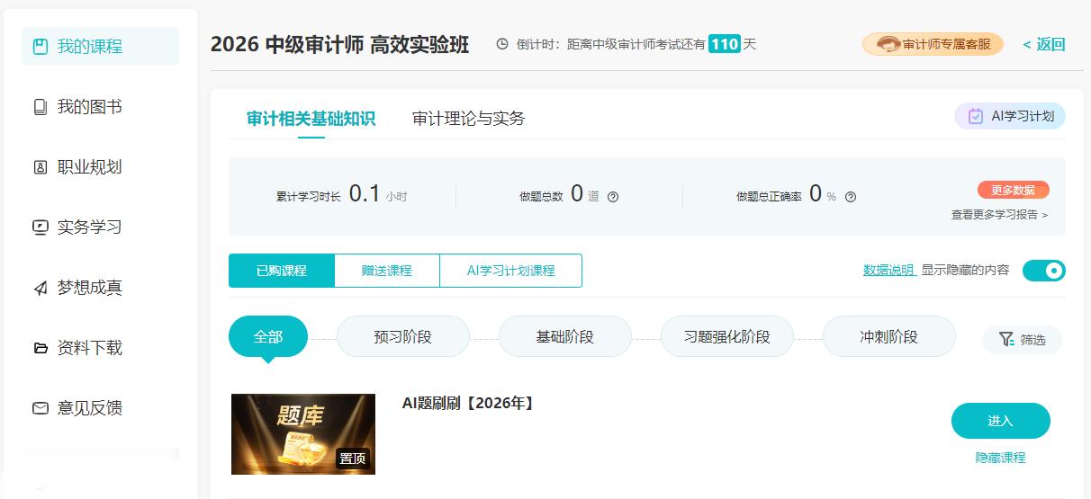Open 我的课程 in the sidebar
Viewport: 1091px width, 499px height.
point(100,46)
